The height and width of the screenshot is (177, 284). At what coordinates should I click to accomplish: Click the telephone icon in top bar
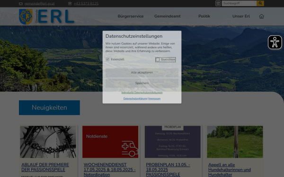coord(70,4)
